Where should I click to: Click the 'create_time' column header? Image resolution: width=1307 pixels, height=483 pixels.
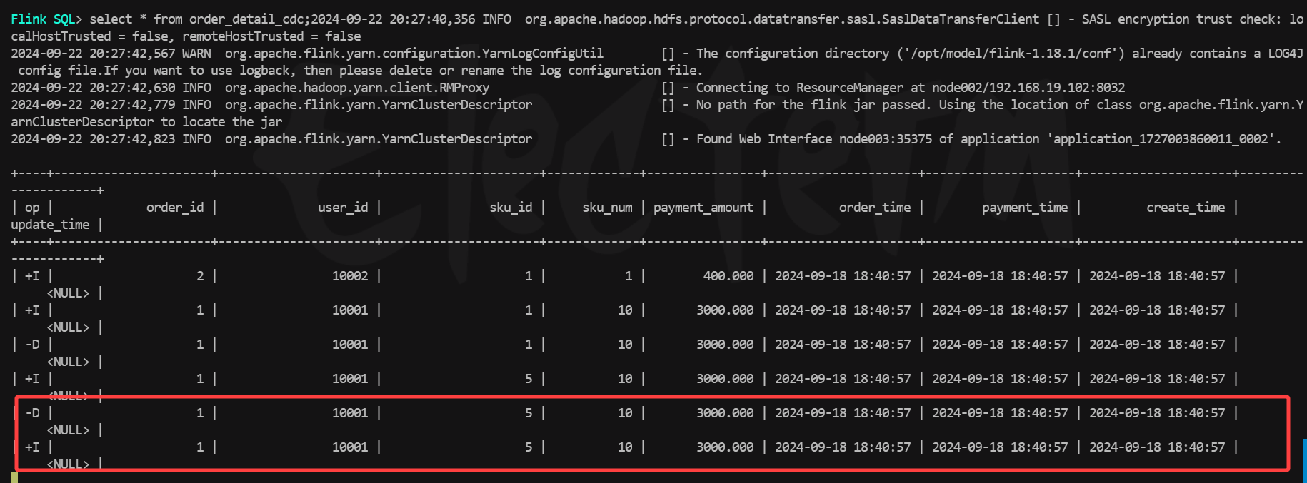1186,208
